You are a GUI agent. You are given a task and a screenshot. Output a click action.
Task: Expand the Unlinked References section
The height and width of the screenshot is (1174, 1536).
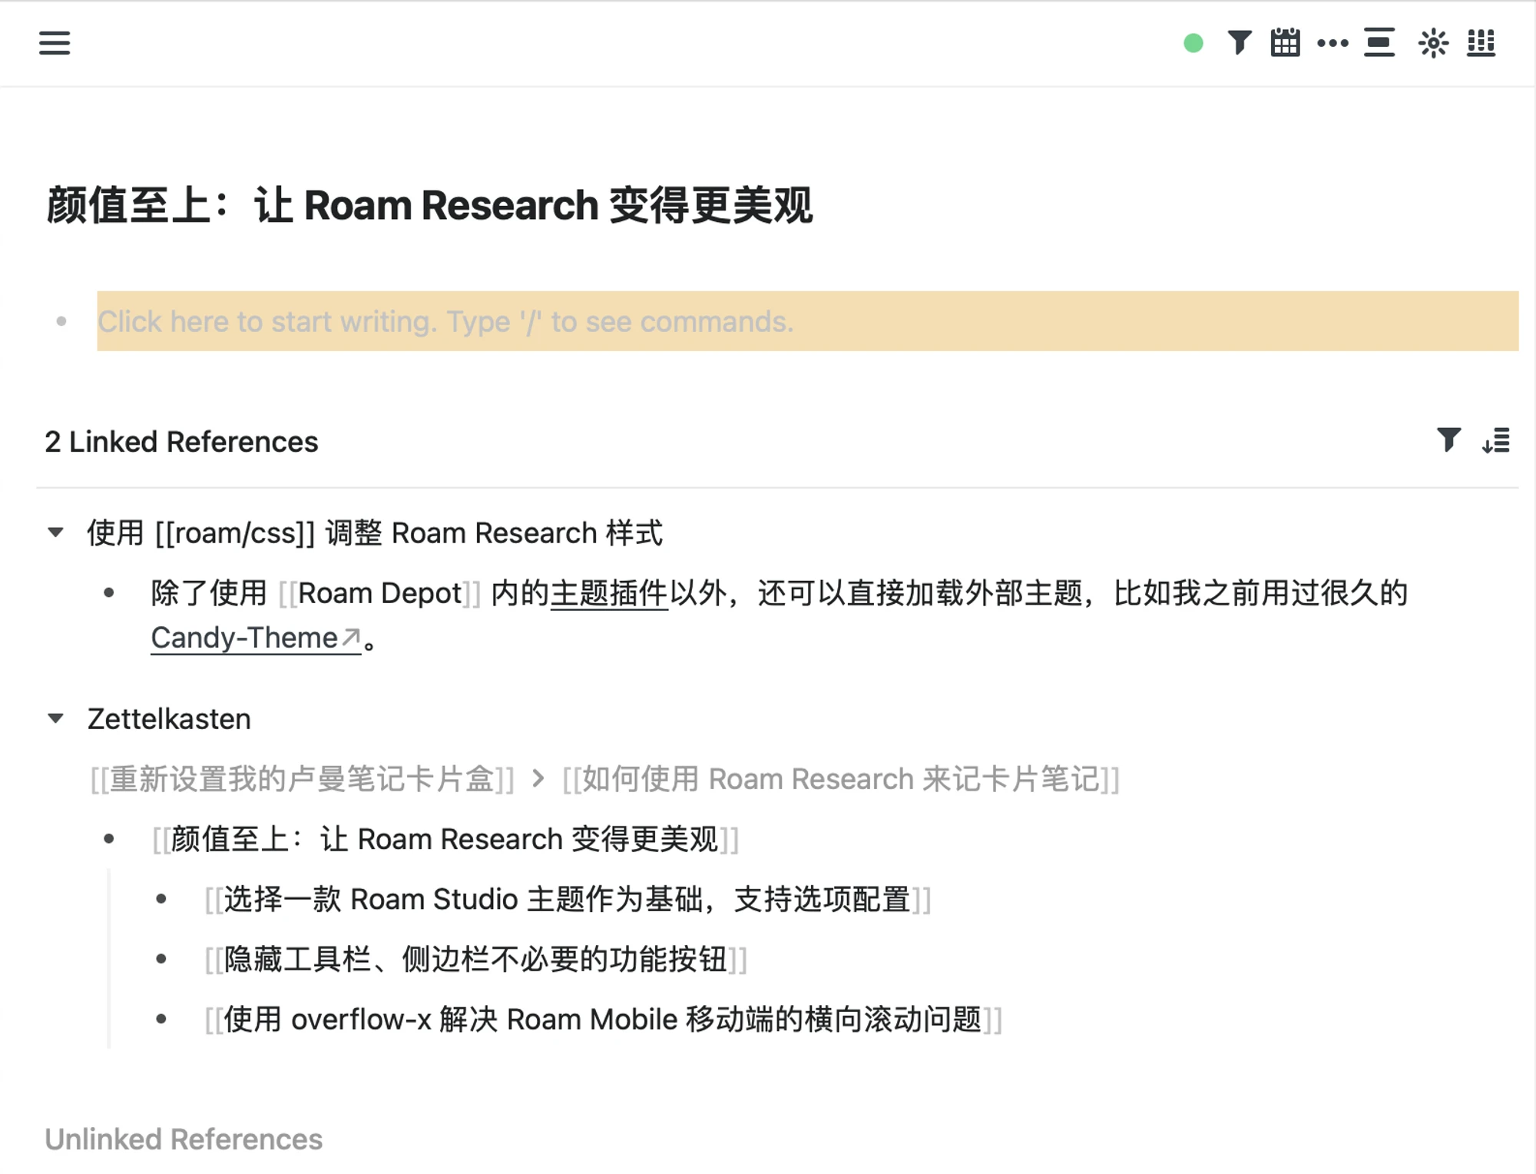click(x=184, y=1139)
